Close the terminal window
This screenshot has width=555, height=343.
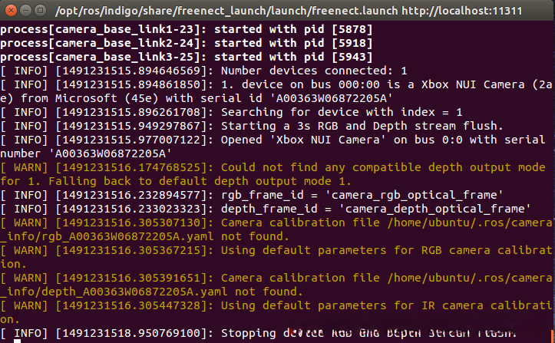pyautogui.click(x=9, y=11)
